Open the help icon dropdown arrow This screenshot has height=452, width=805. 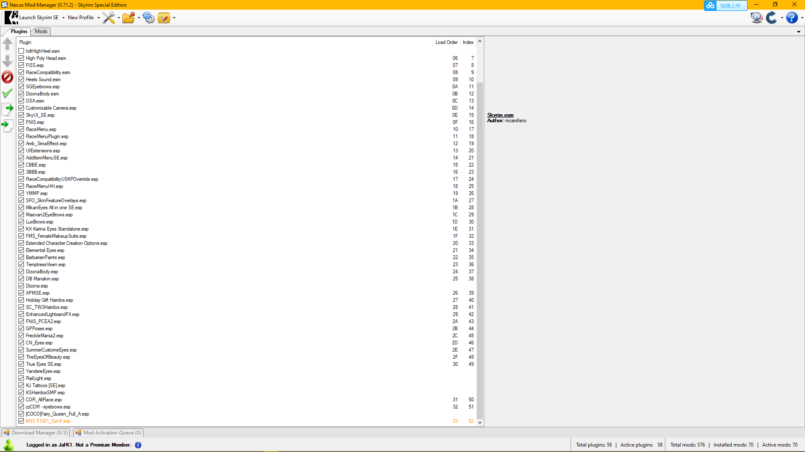[802, 18]
